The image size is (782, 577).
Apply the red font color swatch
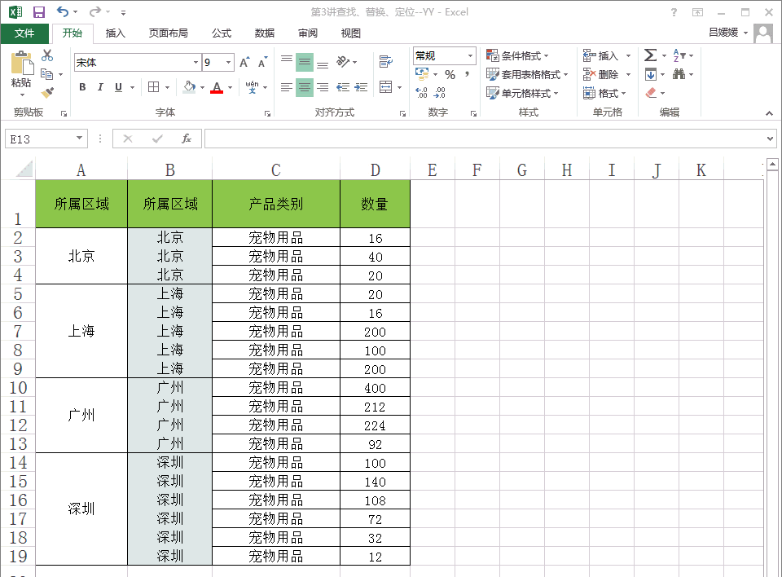pyautogui.click(x=216, y=87)
